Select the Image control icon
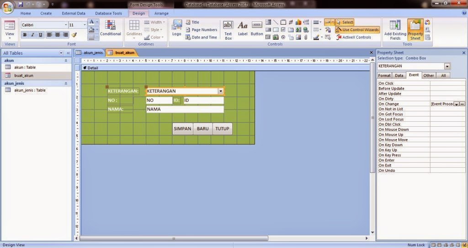This screenshot has width=468, height=248. pos(298,37)
